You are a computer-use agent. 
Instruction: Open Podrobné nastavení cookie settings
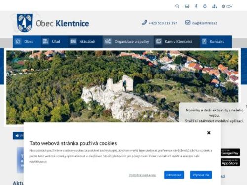click(x=142, y=175)
